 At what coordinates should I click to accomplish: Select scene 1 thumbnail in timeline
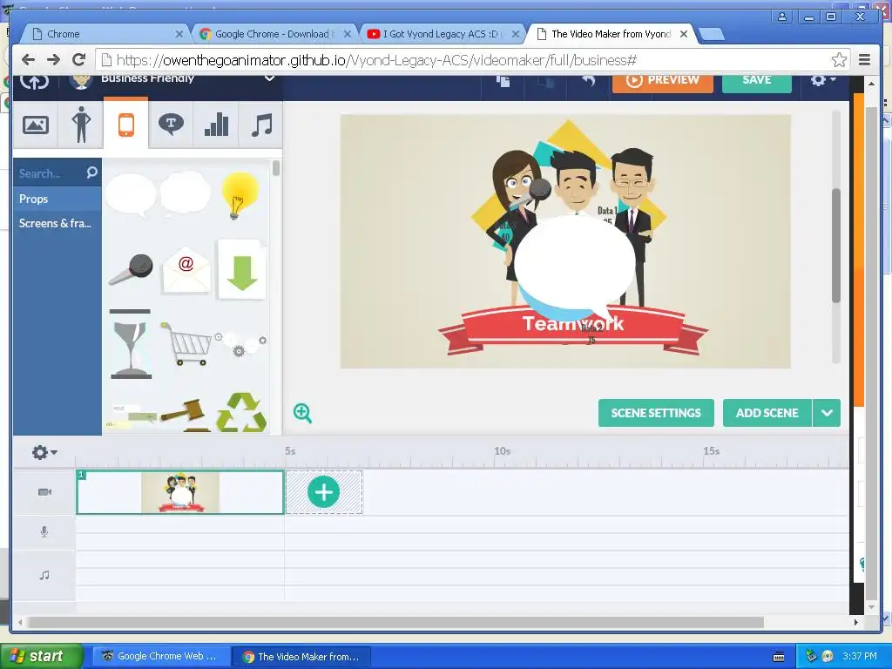179,492
